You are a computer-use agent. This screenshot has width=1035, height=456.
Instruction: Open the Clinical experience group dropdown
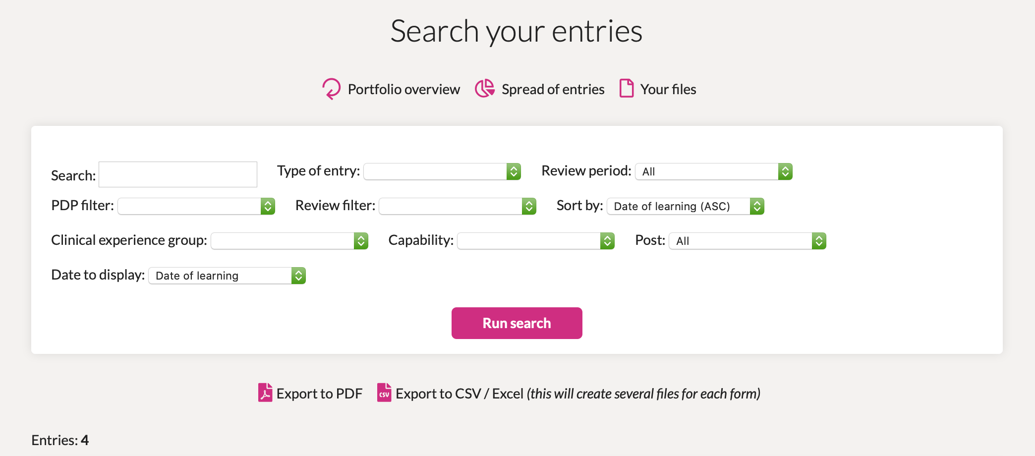coord(289,241)
